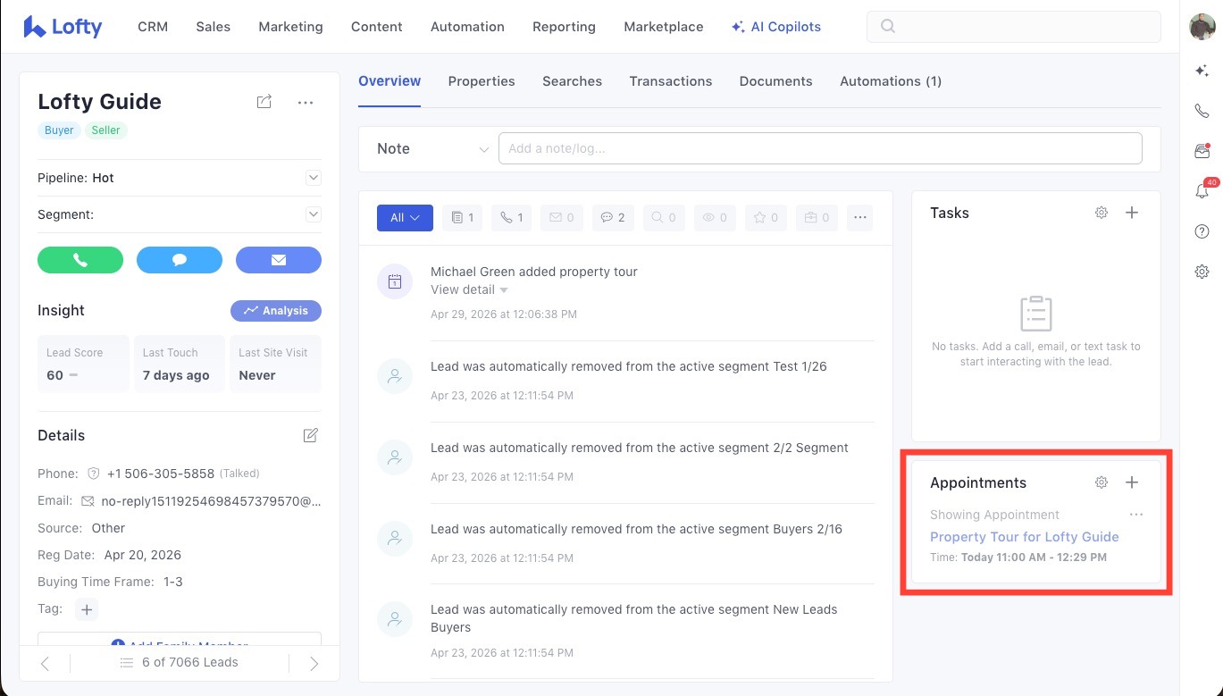The width and height of the screenshot is (1223, 696).
Task: Filter timeline by the briefcase icon
Action: [816, 217]
